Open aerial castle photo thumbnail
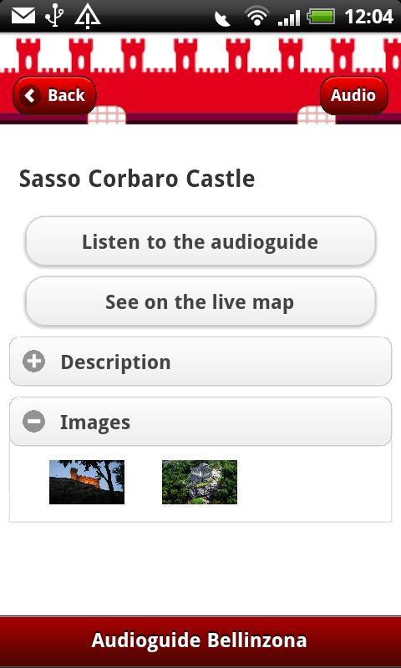Screen dimensions: 401x668 point(200,482)
